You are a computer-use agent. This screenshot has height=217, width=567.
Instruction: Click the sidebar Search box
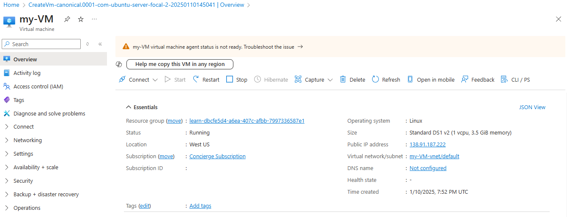click(x=41, y=44)
